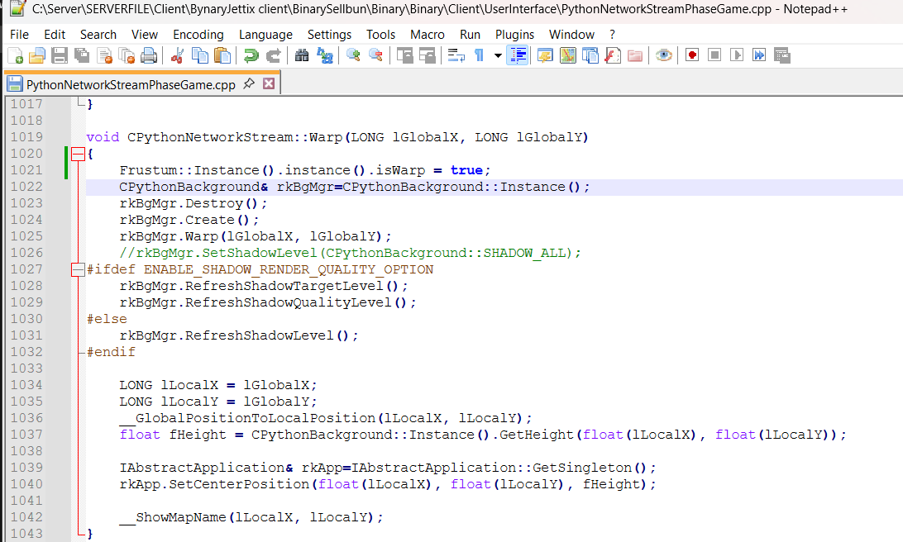
Task: Save the currently recorded macro
Action: pyautogui.click(x=781, y=56)
